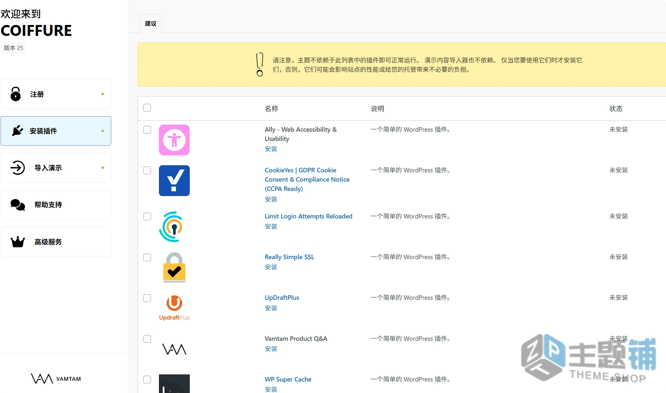This screenshot has width=666, height=393.
Task: Click the Vamtam Product Q&A logo icon
Action: pyautogui.click(x=174, y=349)
